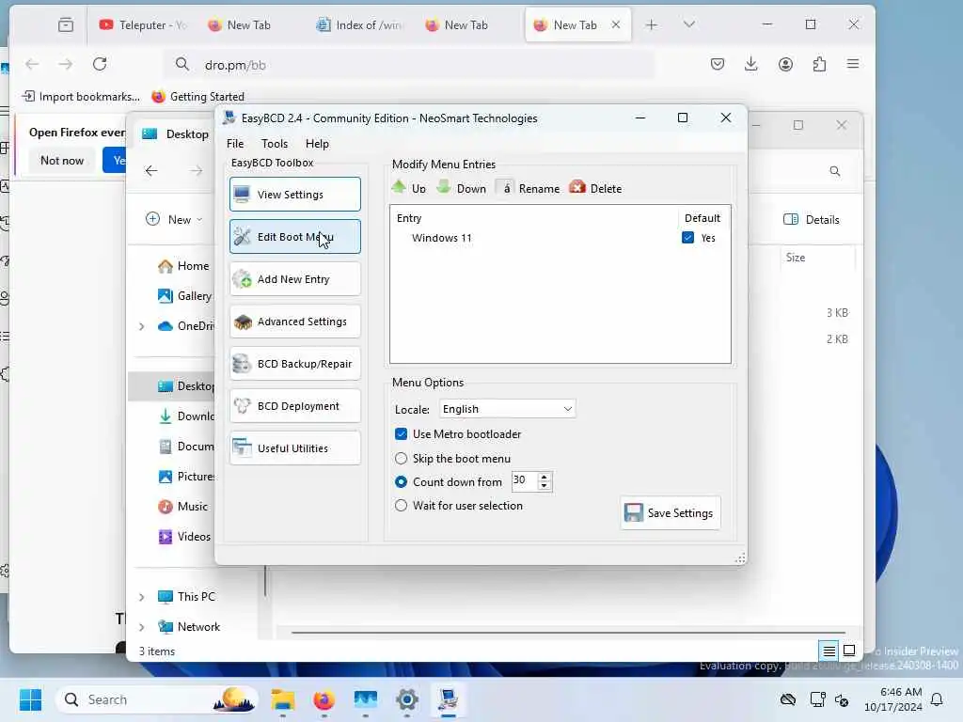Image resolution: width=963 pixels, height=722 pixels.
Task: Select Skip the boot menu option
Action: pyautogui.click(x=401, y=459)
